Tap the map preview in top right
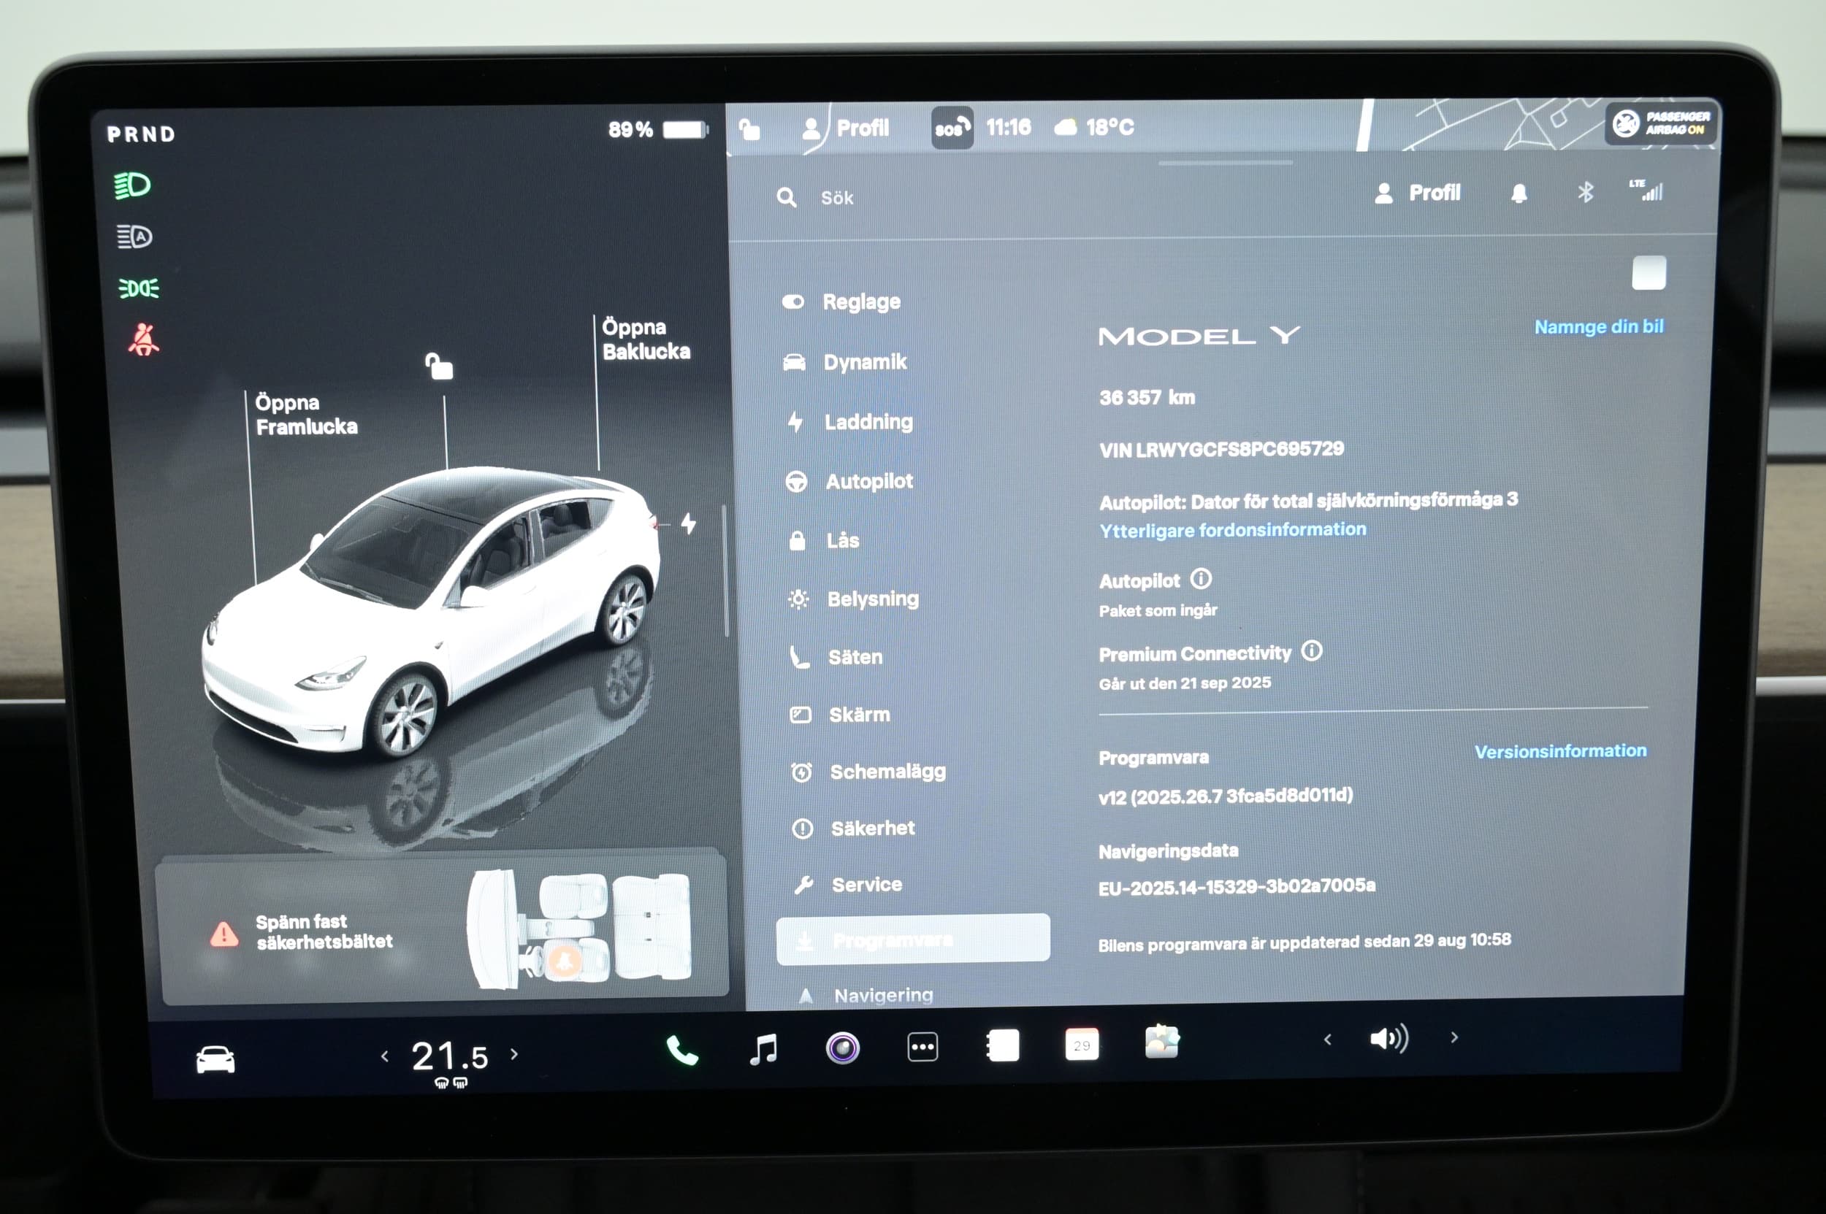 1480,125
